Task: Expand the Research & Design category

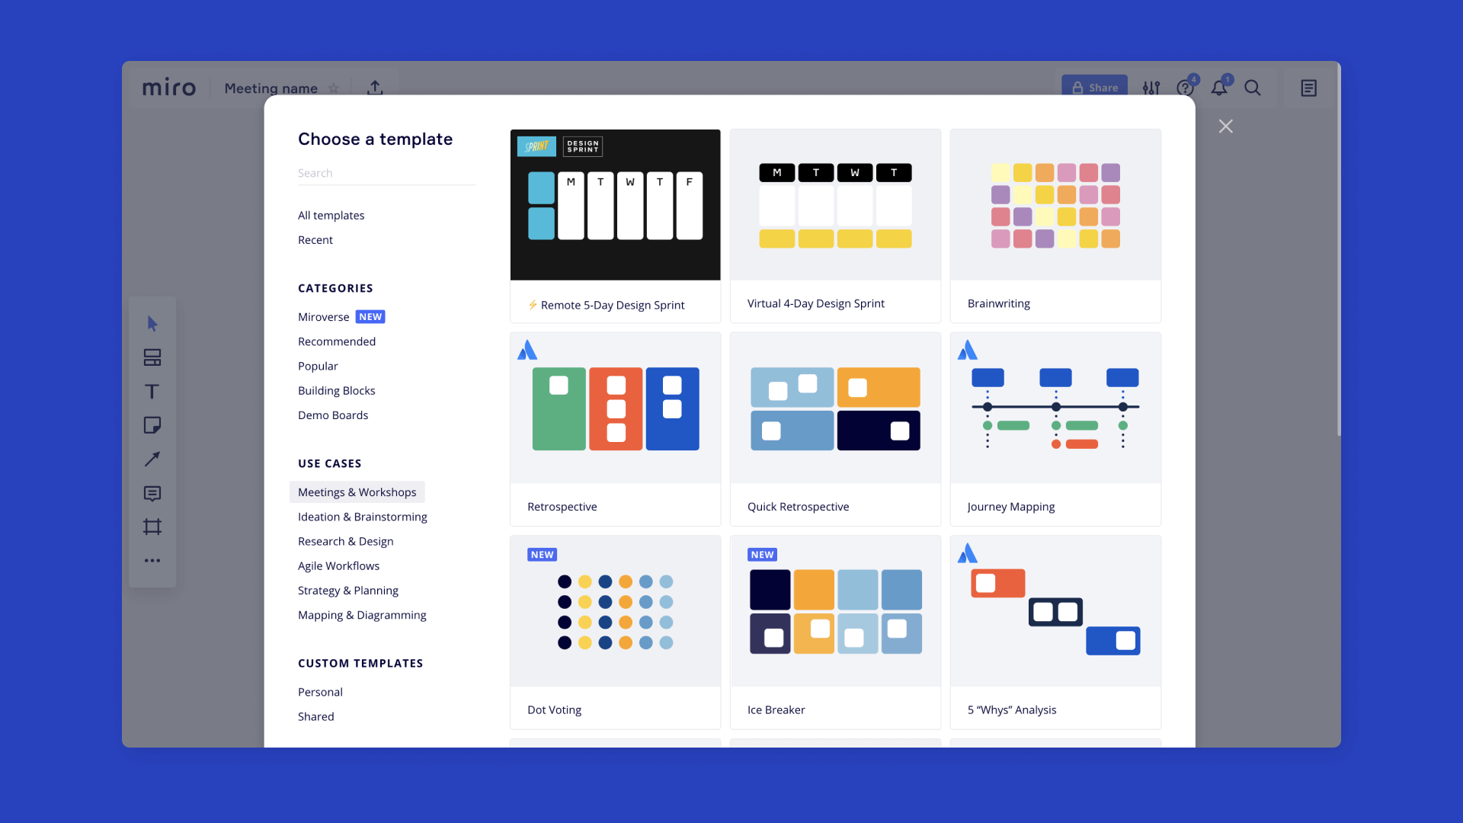Action: click(344, 540)
